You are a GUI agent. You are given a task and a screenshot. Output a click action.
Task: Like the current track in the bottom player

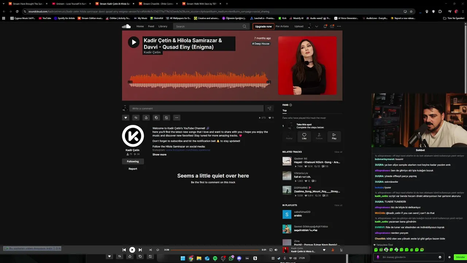[324, 250]
